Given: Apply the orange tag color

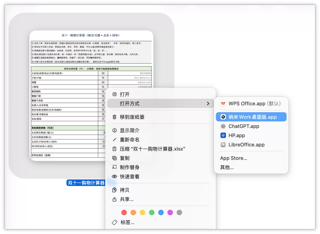Looking at the screenshot, I should pos(133,212).
